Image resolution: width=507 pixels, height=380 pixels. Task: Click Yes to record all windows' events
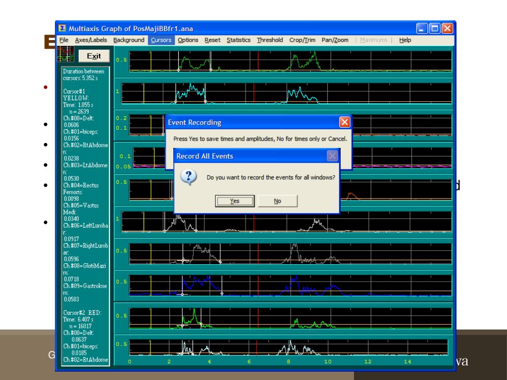tap(235, 201)
